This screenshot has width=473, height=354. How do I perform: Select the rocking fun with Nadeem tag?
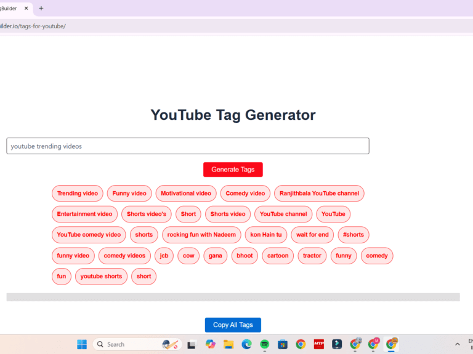click(201, 235)
